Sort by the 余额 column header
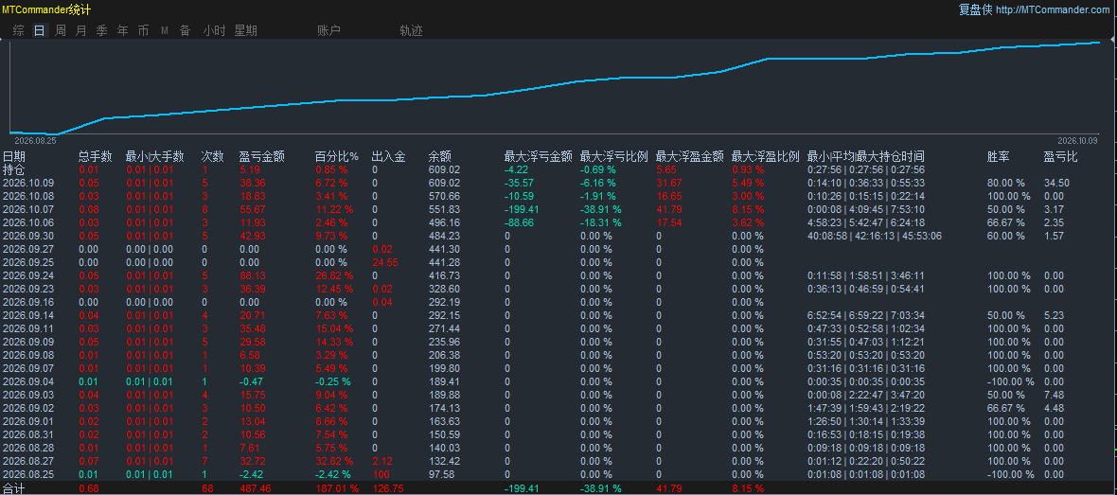The width and height of the screenshot is (1117, 495). point(439,157)
